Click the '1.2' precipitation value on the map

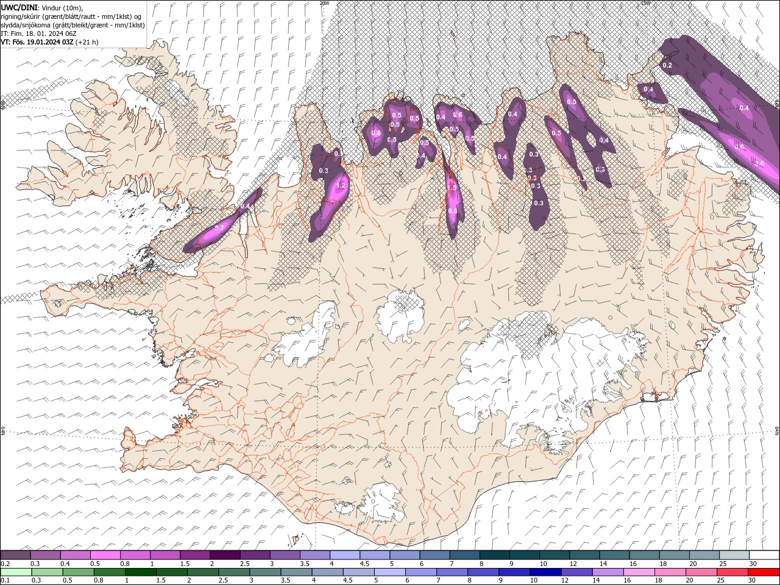(x=341, y=185)
